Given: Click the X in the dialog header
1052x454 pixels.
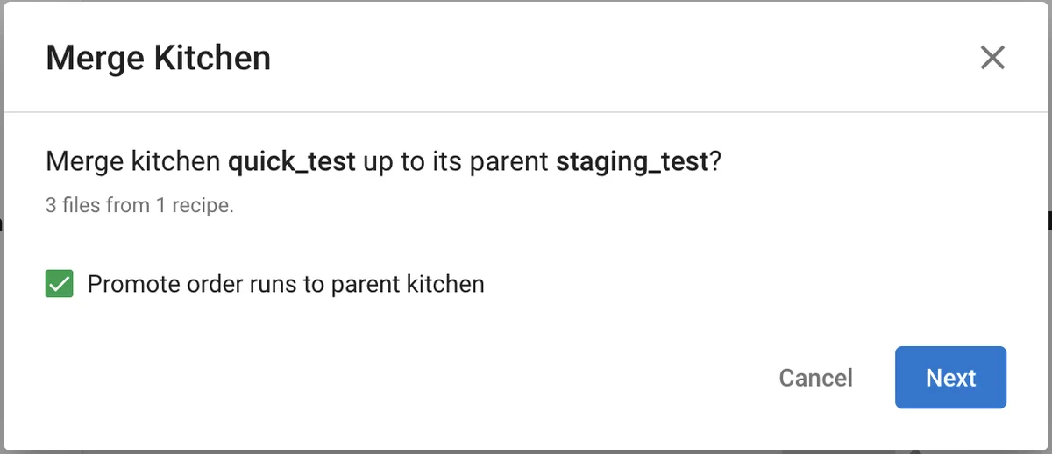Looking at the screenshot, I should pyautogui.click(x=992, y=59).
